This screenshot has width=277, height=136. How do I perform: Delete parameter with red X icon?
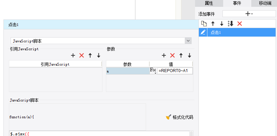(x=172, y=56)
